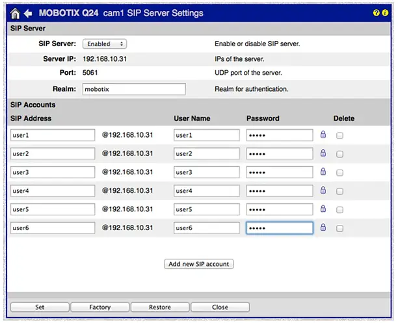Click the lock icon for user4
Image resolution: width=398 pixels, height=323 pixels.
[x=323, y=191]
